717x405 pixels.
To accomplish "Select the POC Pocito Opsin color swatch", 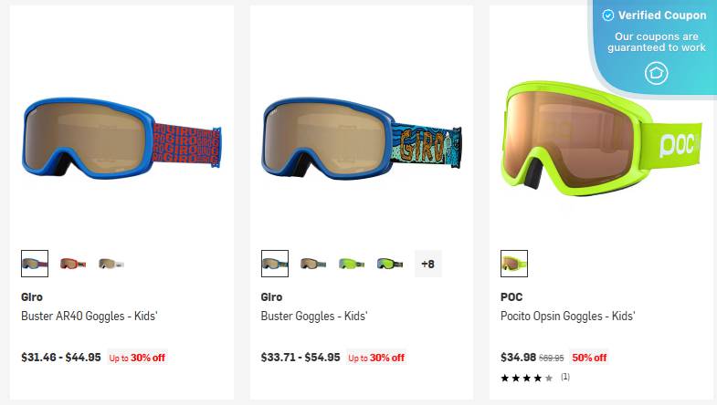I will pyautogui.click(x=514, y=264).
